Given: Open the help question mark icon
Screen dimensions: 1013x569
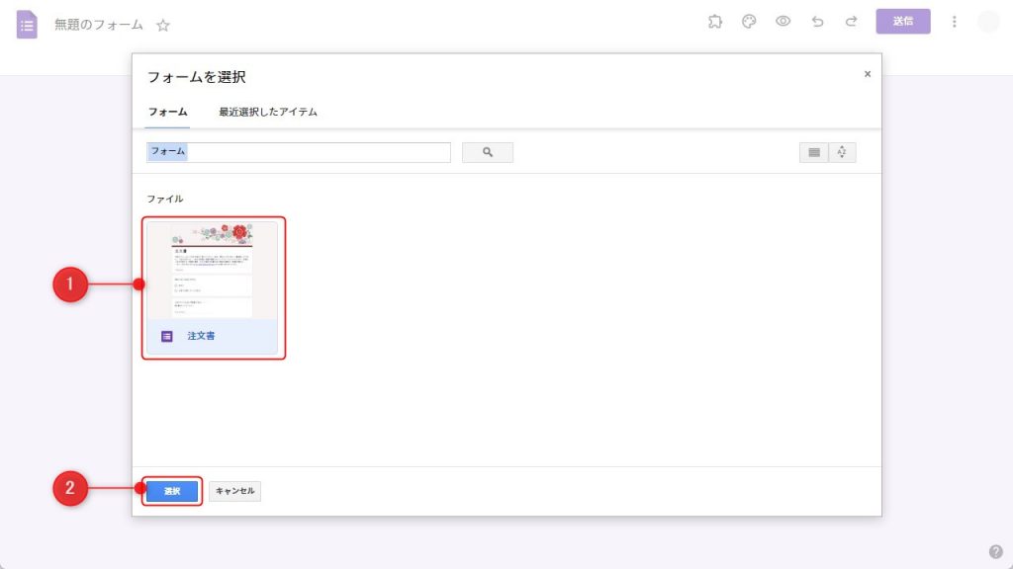Looking at the screenshot, I should [x=995, y=551].
